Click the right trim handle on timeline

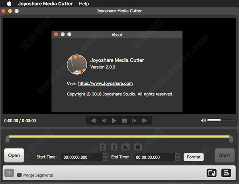(231, 139)
